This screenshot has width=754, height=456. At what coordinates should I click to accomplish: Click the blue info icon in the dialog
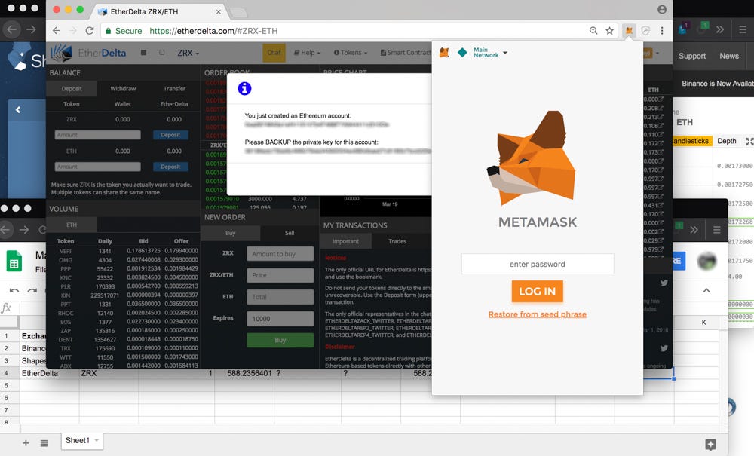point(244,88)
